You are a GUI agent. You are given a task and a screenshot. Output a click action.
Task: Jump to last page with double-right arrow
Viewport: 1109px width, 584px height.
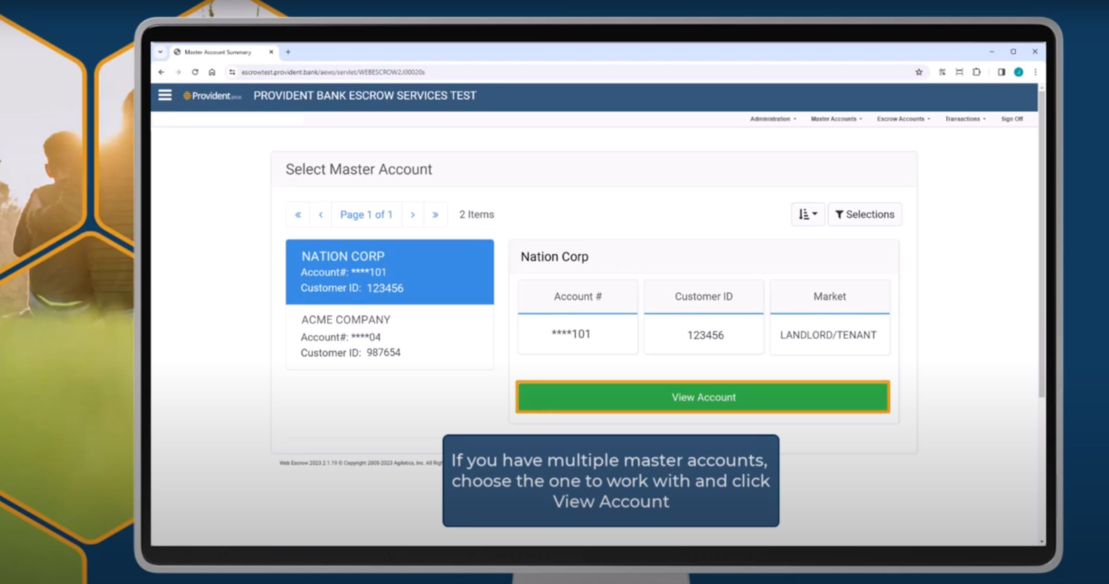(x=436, y=215)
